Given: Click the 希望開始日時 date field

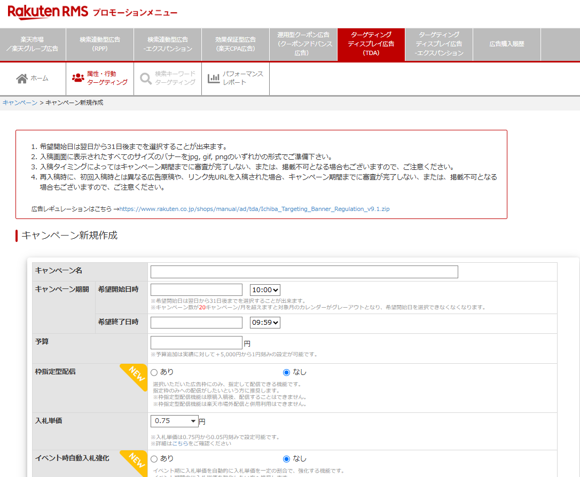Looking at the screenshot, I should pyautogui.click(x=196, y=290).
